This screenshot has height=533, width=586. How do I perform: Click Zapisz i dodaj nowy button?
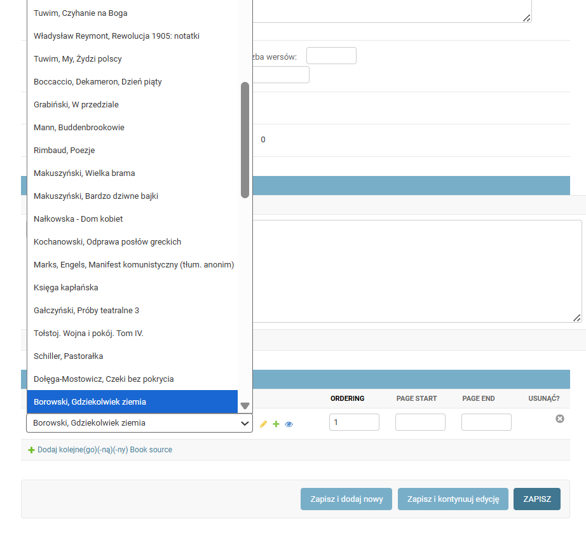click(346, 499)
